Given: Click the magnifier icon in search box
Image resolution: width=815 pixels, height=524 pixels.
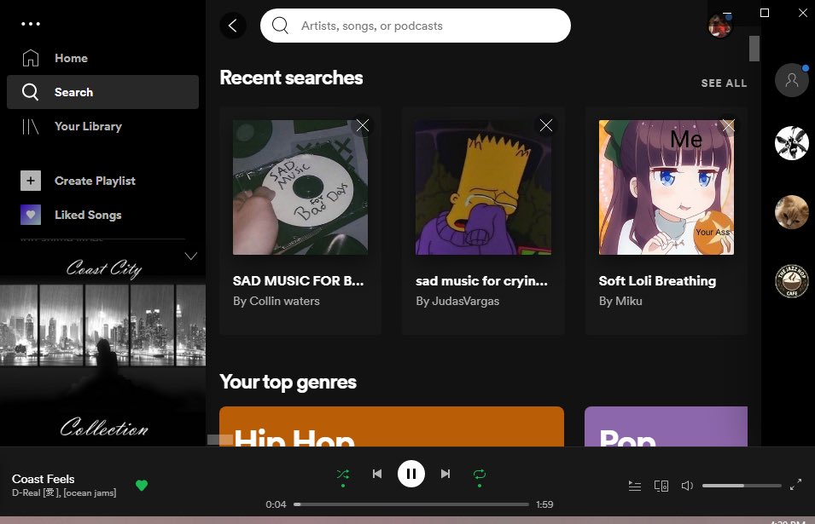Looking at the screenshot, I should coord(280,26).
